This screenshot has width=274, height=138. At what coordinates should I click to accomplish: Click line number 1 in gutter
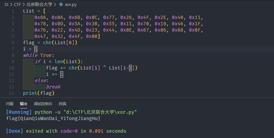click(x=13, y=11)
